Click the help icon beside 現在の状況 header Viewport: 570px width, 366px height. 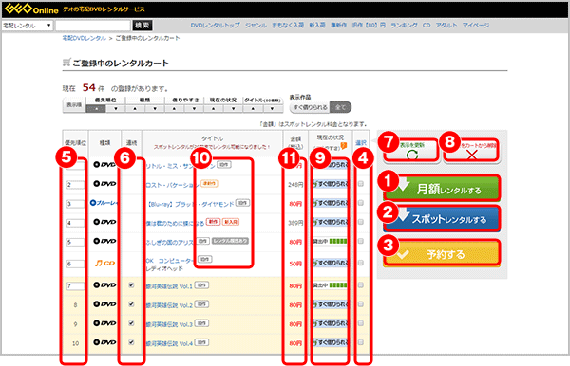pos(344,146)
